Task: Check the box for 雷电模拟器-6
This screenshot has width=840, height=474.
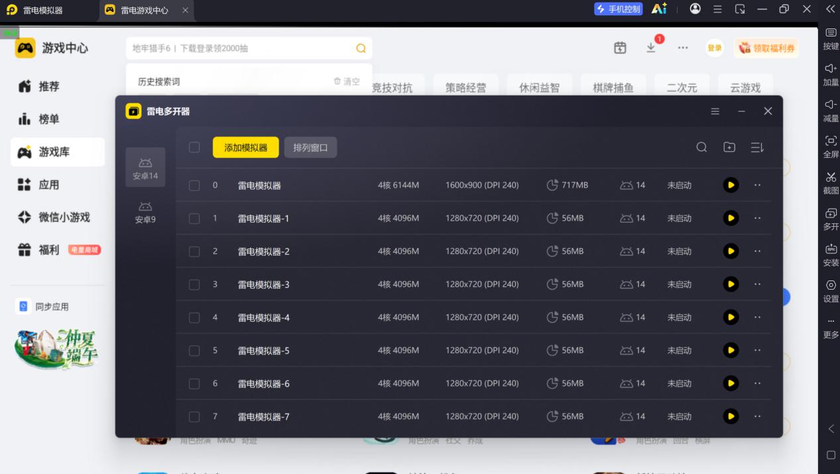Action: pos(194,384)
